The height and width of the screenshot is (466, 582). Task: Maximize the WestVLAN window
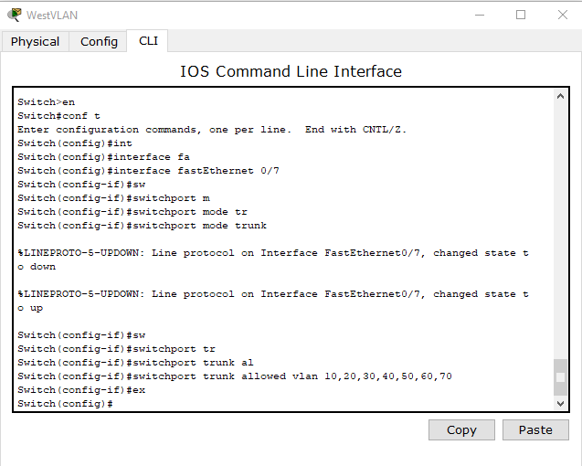[521, 15]
